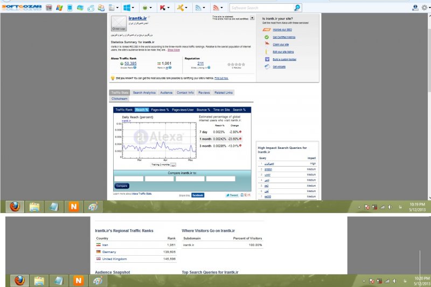Open the mobile phone icon in toolbar
The image size is (431, 287).
(70, 8)
